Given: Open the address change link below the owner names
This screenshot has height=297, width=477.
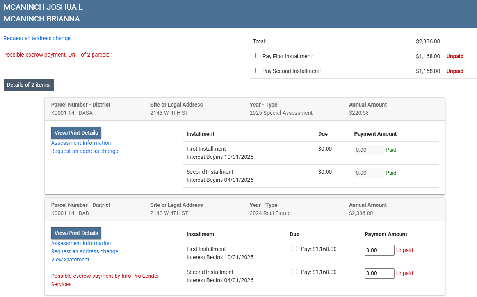Looking at the screenshot, I should tap(37, 38).
